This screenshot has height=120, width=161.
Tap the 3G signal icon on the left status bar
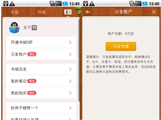tap(52, 3)
